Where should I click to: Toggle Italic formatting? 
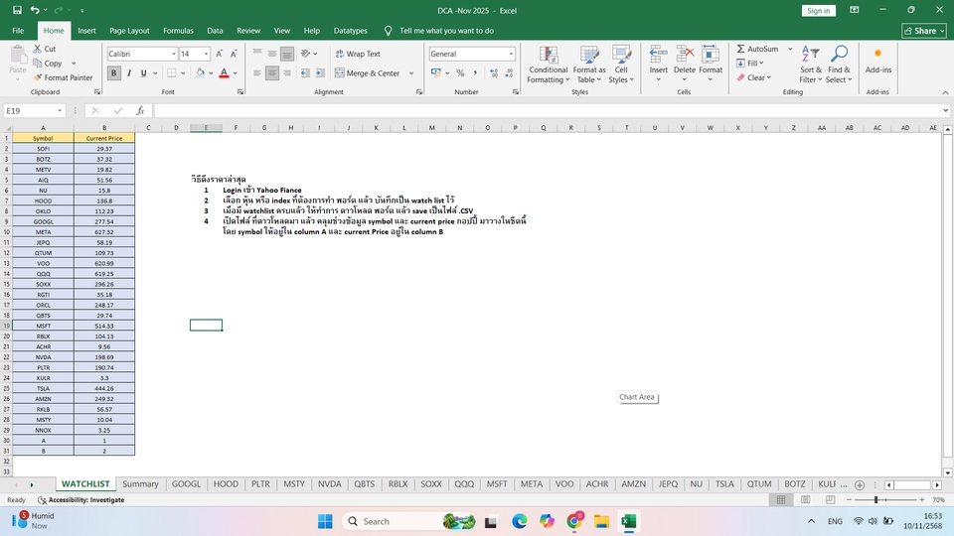(129, 73)
